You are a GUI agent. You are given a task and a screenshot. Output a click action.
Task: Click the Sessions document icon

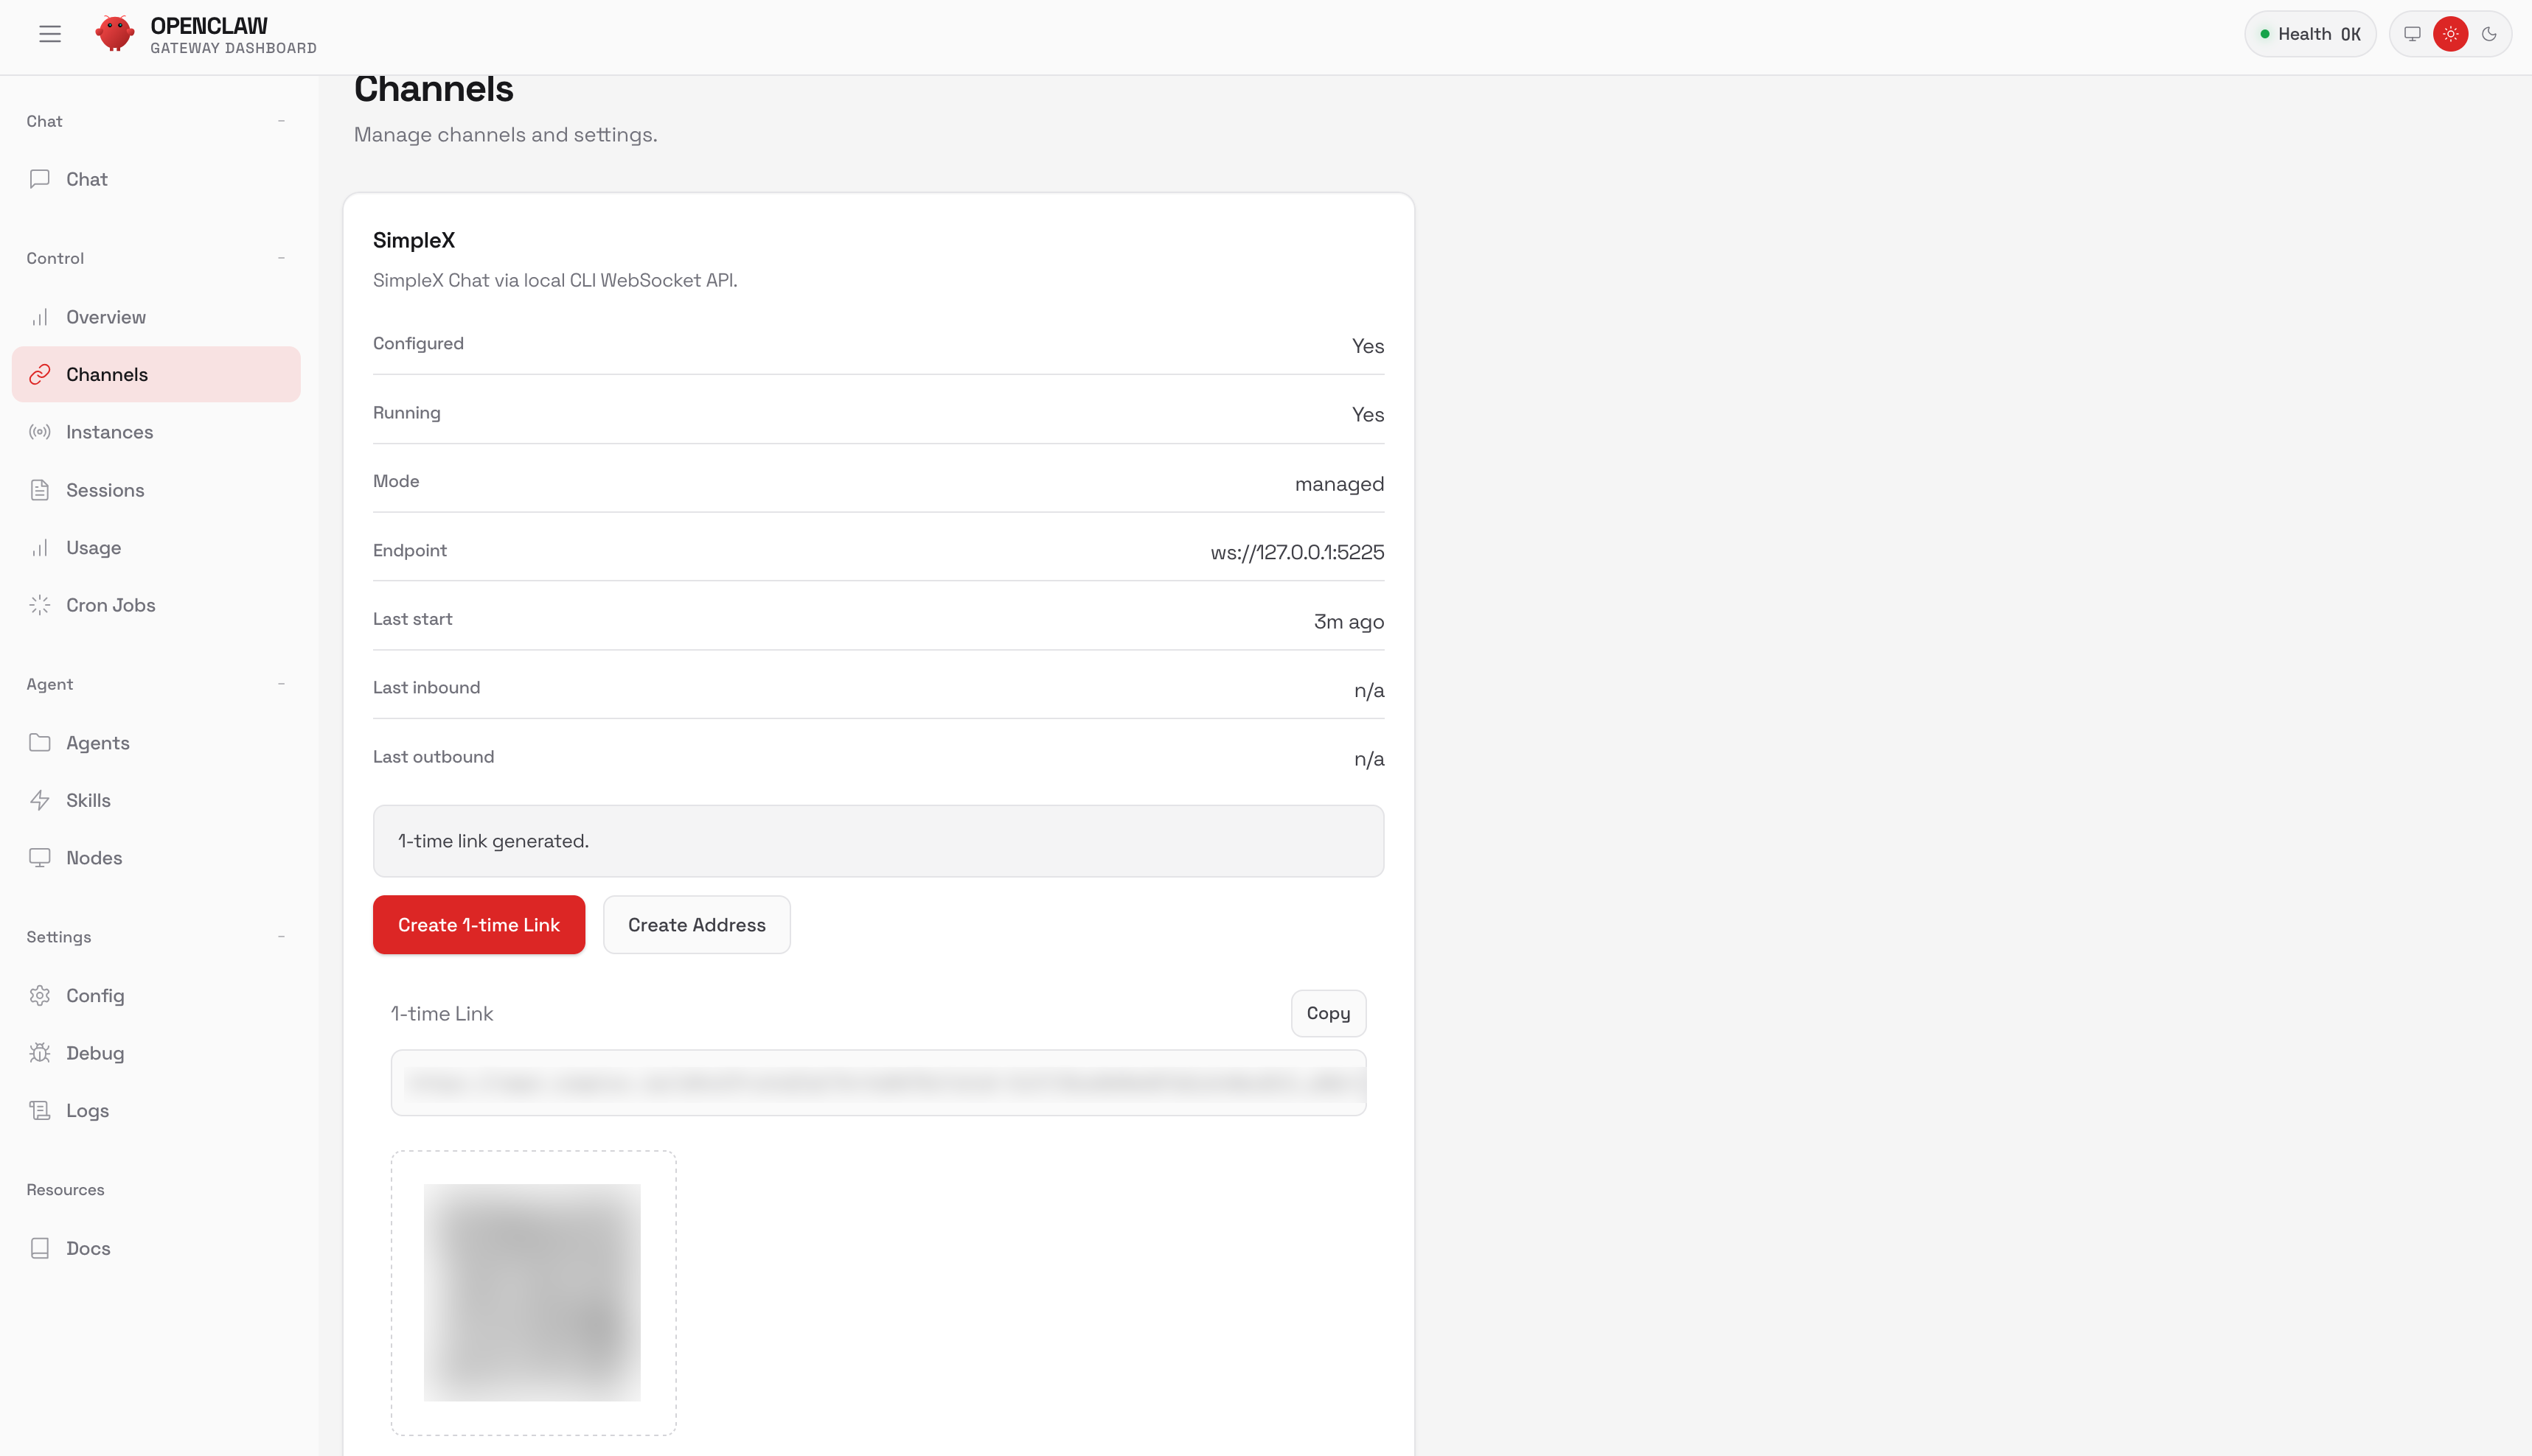click(x=40, y=489)
